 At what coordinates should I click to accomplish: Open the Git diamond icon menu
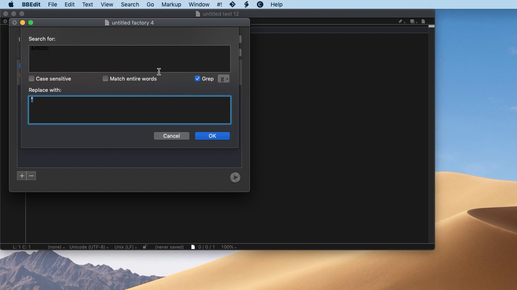pos(233,4)
